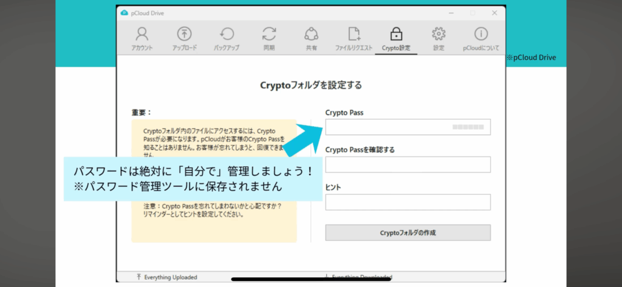Viewport: 622px width, 287px height.
Task: Close the pCloud Drive window
Action: [494, 13]
